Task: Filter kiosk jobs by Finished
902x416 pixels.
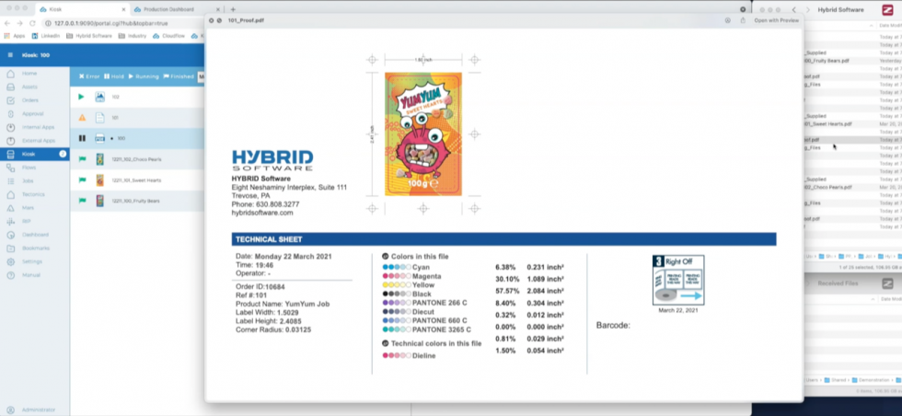Action: tap(179, 76)
